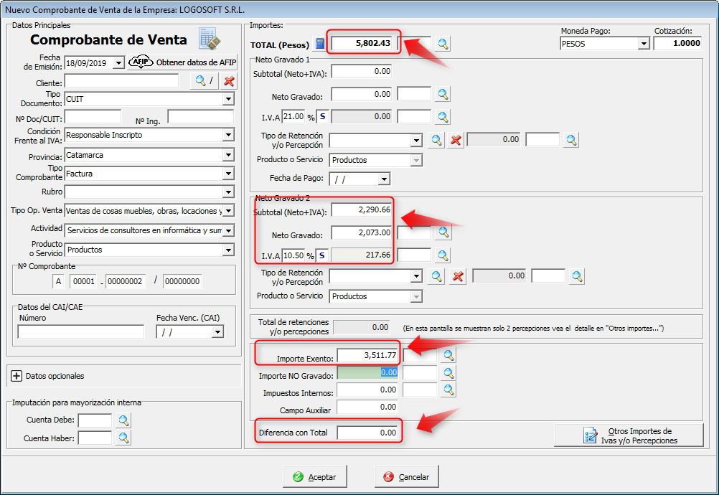The height and width of the screenshot is (495, 719).
Task: Click the Diferencia con Total input field
Action: (x=367, y=433)
